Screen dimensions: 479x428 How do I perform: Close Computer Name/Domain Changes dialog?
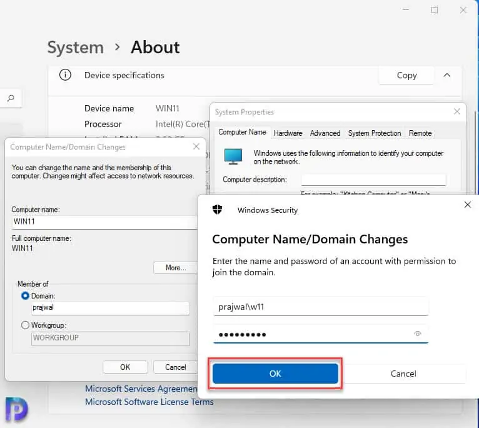[x=196, y=146]
